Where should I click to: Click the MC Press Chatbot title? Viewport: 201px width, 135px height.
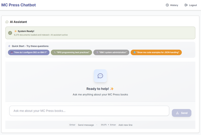point(18,5)
